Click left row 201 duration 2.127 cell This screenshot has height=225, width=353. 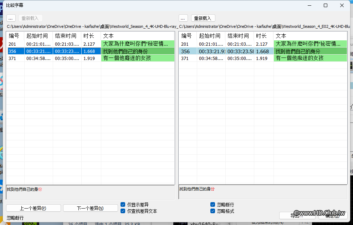(x=91, y=44)
